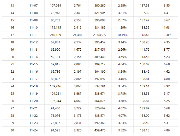
Task: Select the 4,062 cell
Action: coord(77,101)
